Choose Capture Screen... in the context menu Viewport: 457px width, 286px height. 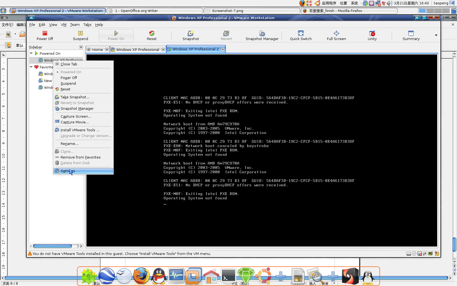(x=83, y=116)
